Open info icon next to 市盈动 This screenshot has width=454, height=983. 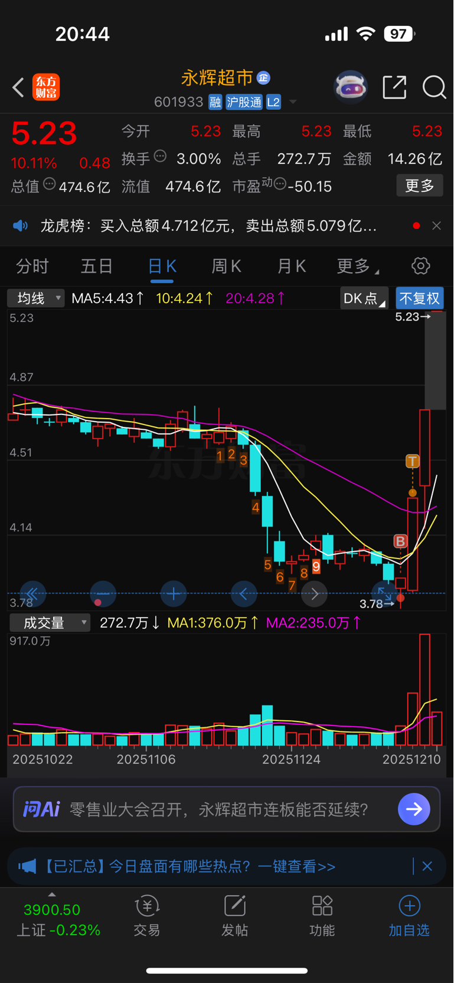point(280,184)
